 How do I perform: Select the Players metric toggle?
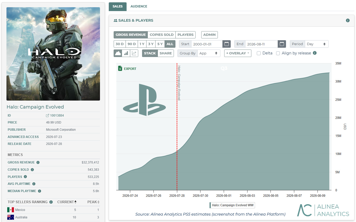[185, 35]
